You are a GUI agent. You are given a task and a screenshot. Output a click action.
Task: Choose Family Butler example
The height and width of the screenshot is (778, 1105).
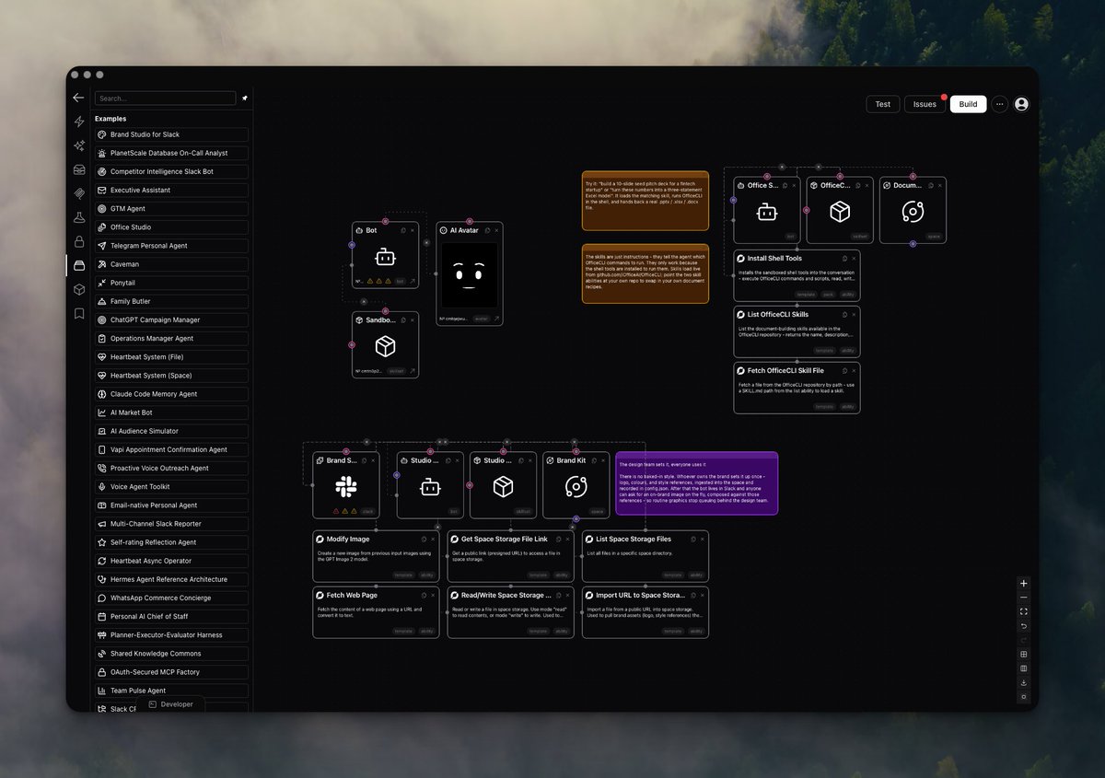(x=171, y=301)
